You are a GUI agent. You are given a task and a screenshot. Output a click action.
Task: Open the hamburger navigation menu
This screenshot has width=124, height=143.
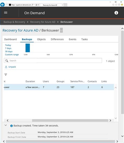pos(6,13)
